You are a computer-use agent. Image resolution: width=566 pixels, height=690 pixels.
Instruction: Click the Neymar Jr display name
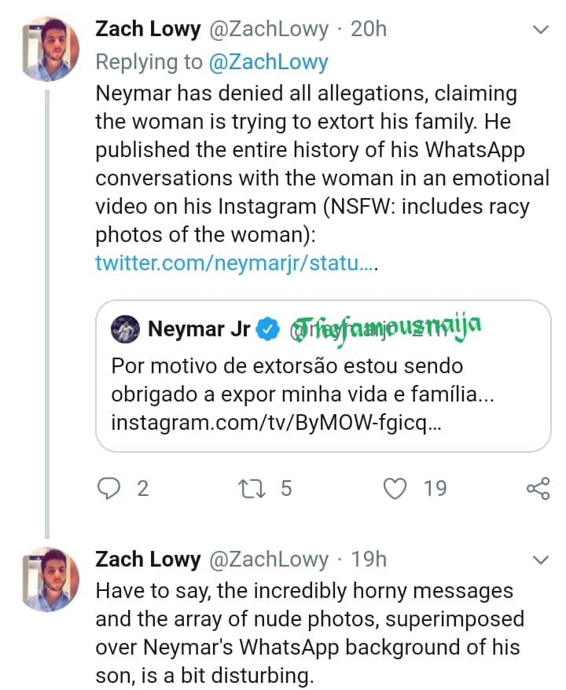(199, 328)
